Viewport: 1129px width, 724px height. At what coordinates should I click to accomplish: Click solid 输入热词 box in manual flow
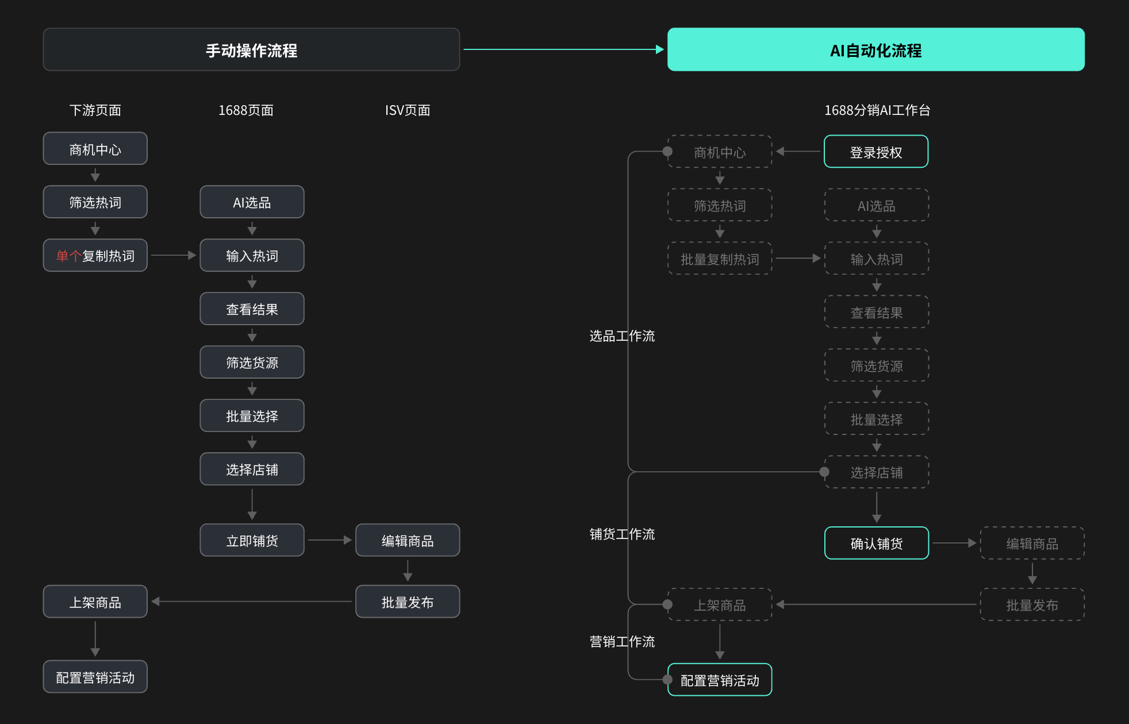pyautogui.click(x=252, y=255)
